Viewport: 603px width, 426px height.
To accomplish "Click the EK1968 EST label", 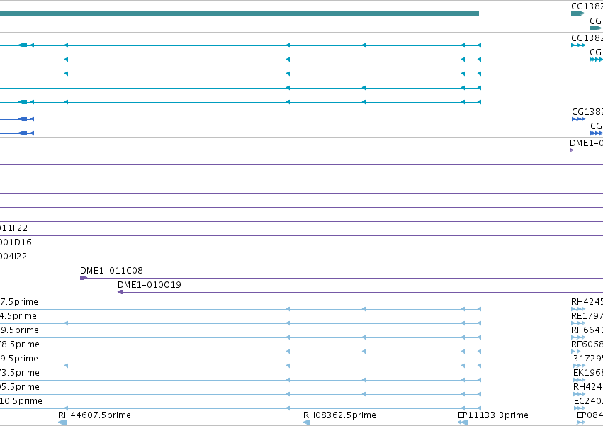I will point(588,373).
